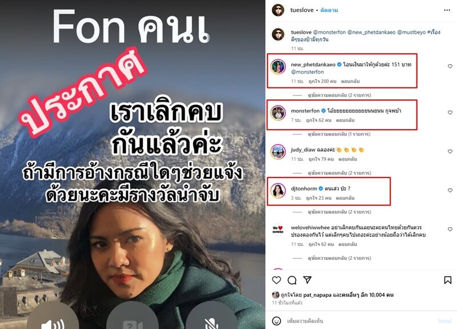
Task: Tap the muted microphone icon
Action: click(211, 323)
